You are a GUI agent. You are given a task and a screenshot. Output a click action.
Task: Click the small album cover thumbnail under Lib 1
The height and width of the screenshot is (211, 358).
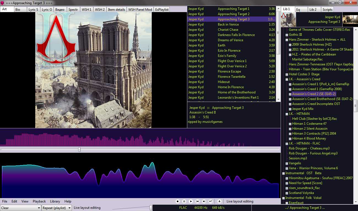(288, 20)
